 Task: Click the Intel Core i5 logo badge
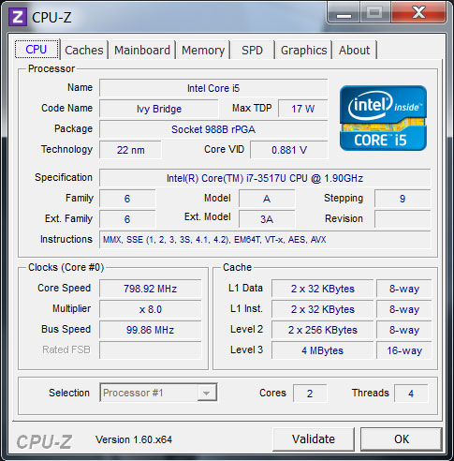383,118
